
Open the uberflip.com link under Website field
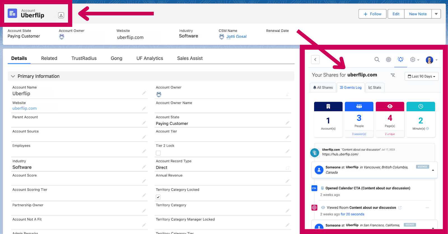click(x=24, y=108)
